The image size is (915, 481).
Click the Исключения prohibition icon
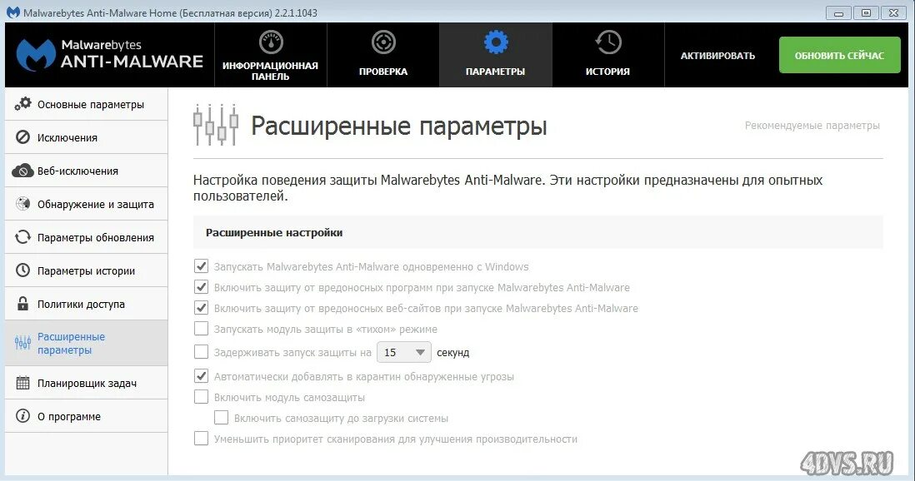pos(22,137)
